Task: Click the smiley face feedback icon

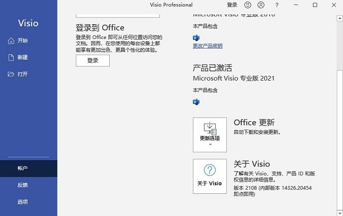Action: coord(248,5)
